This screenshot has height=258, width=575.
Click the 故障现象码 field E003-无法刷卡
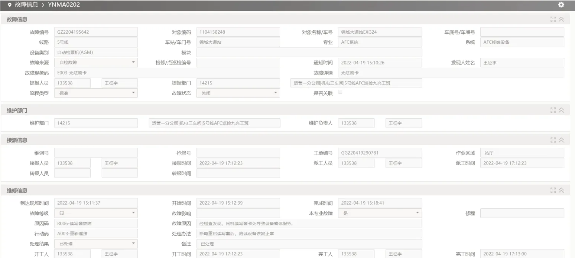click(x=167, y=73)
